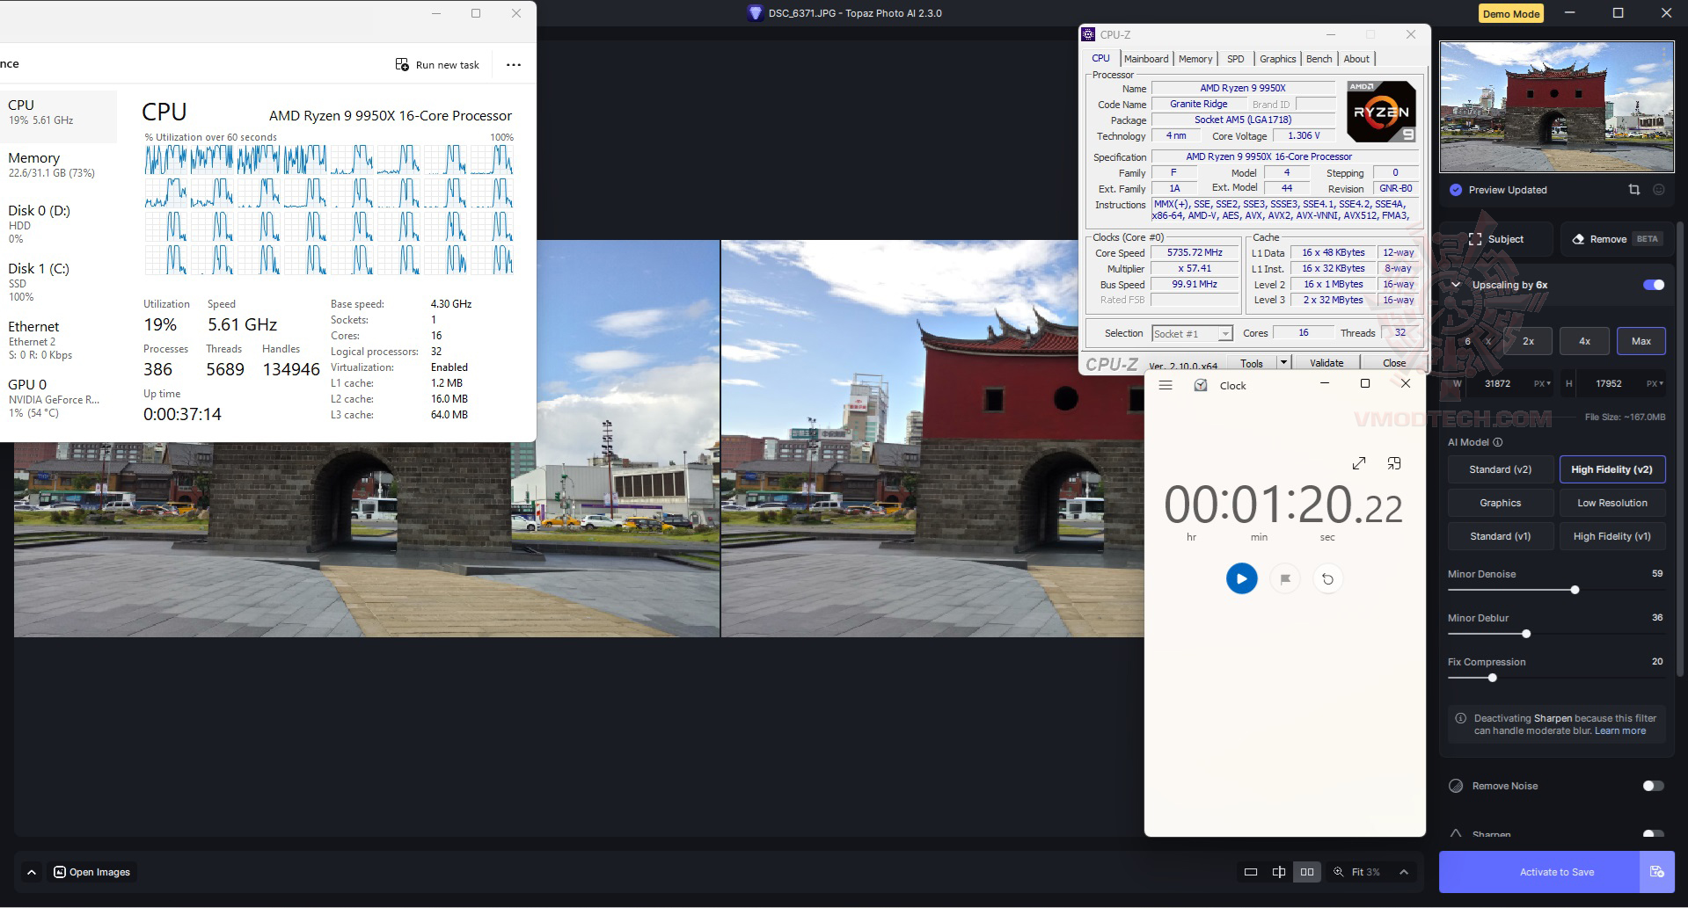Click the crop icon under the preview thumbnail

click(x=1633, y=190)
